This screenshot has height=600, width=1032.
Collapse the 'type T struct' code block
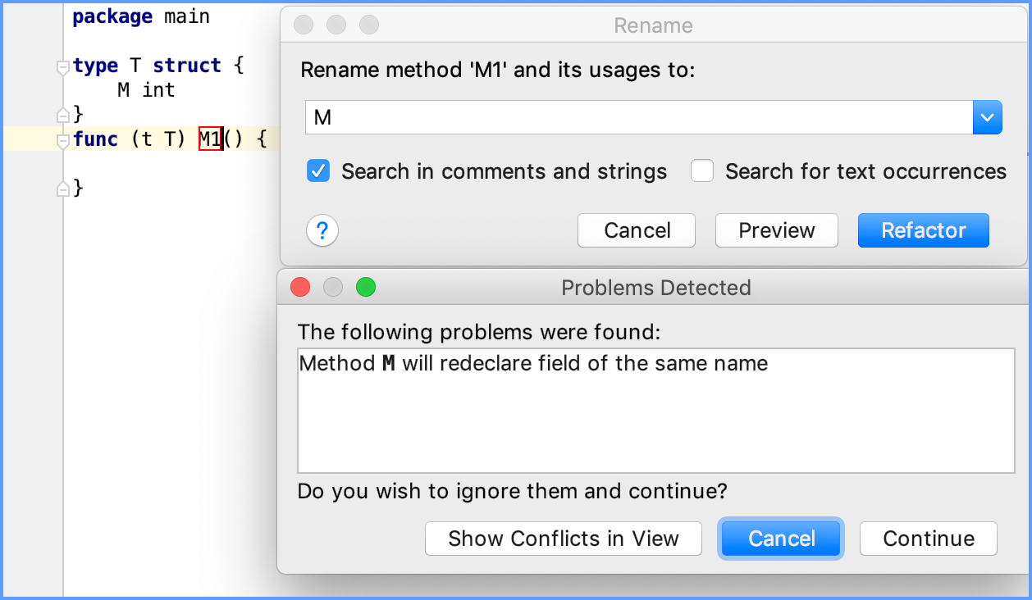(62, 67)
